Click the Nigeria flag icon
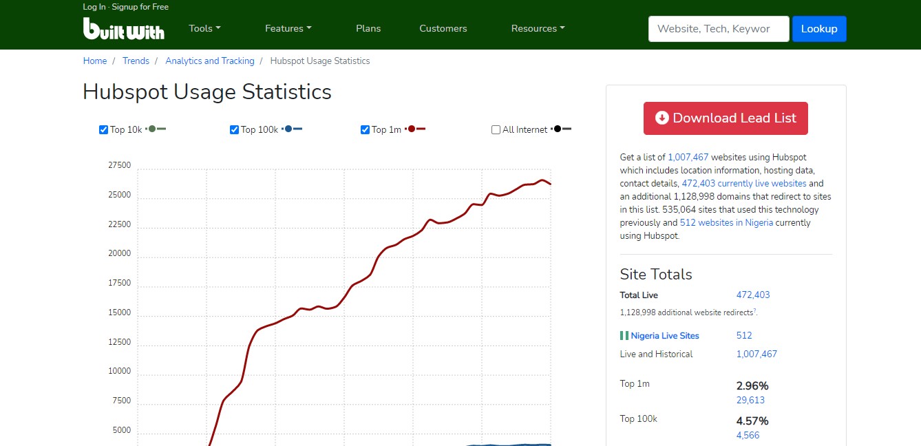 (x=624, y=336)
